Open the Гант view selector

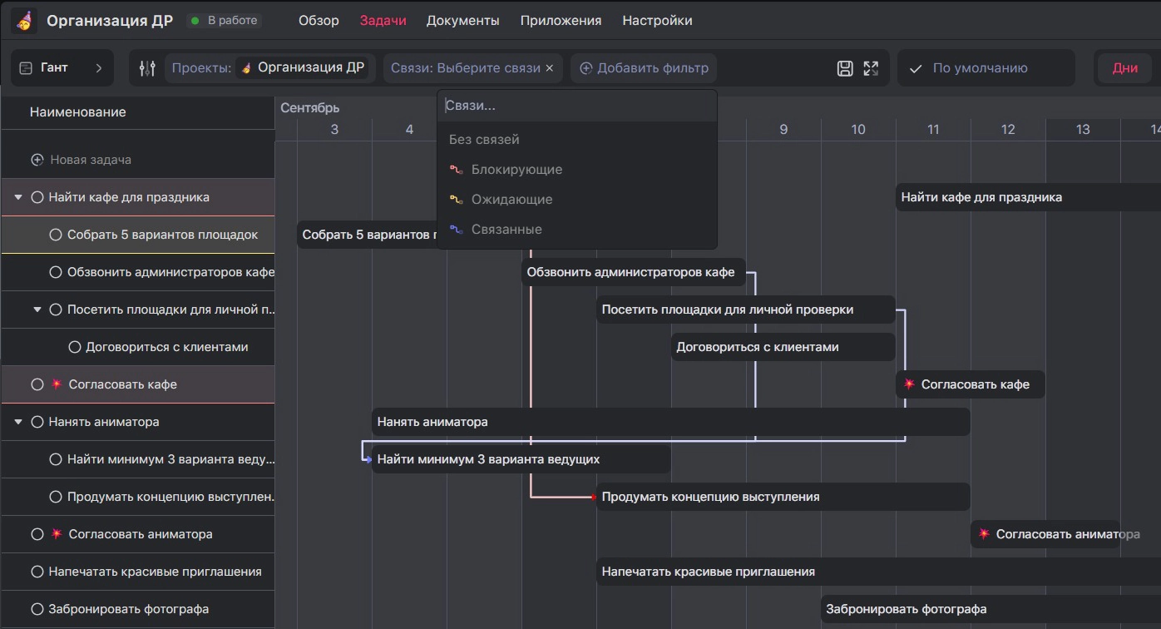coord(62,68)
